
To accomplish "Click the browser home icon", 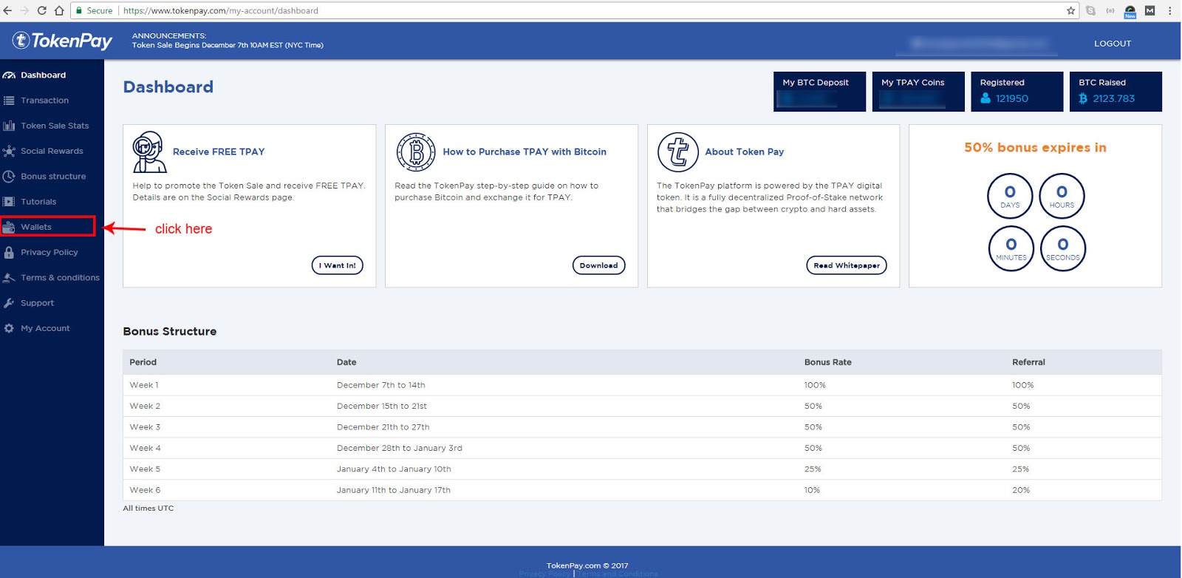I will 59,10.
